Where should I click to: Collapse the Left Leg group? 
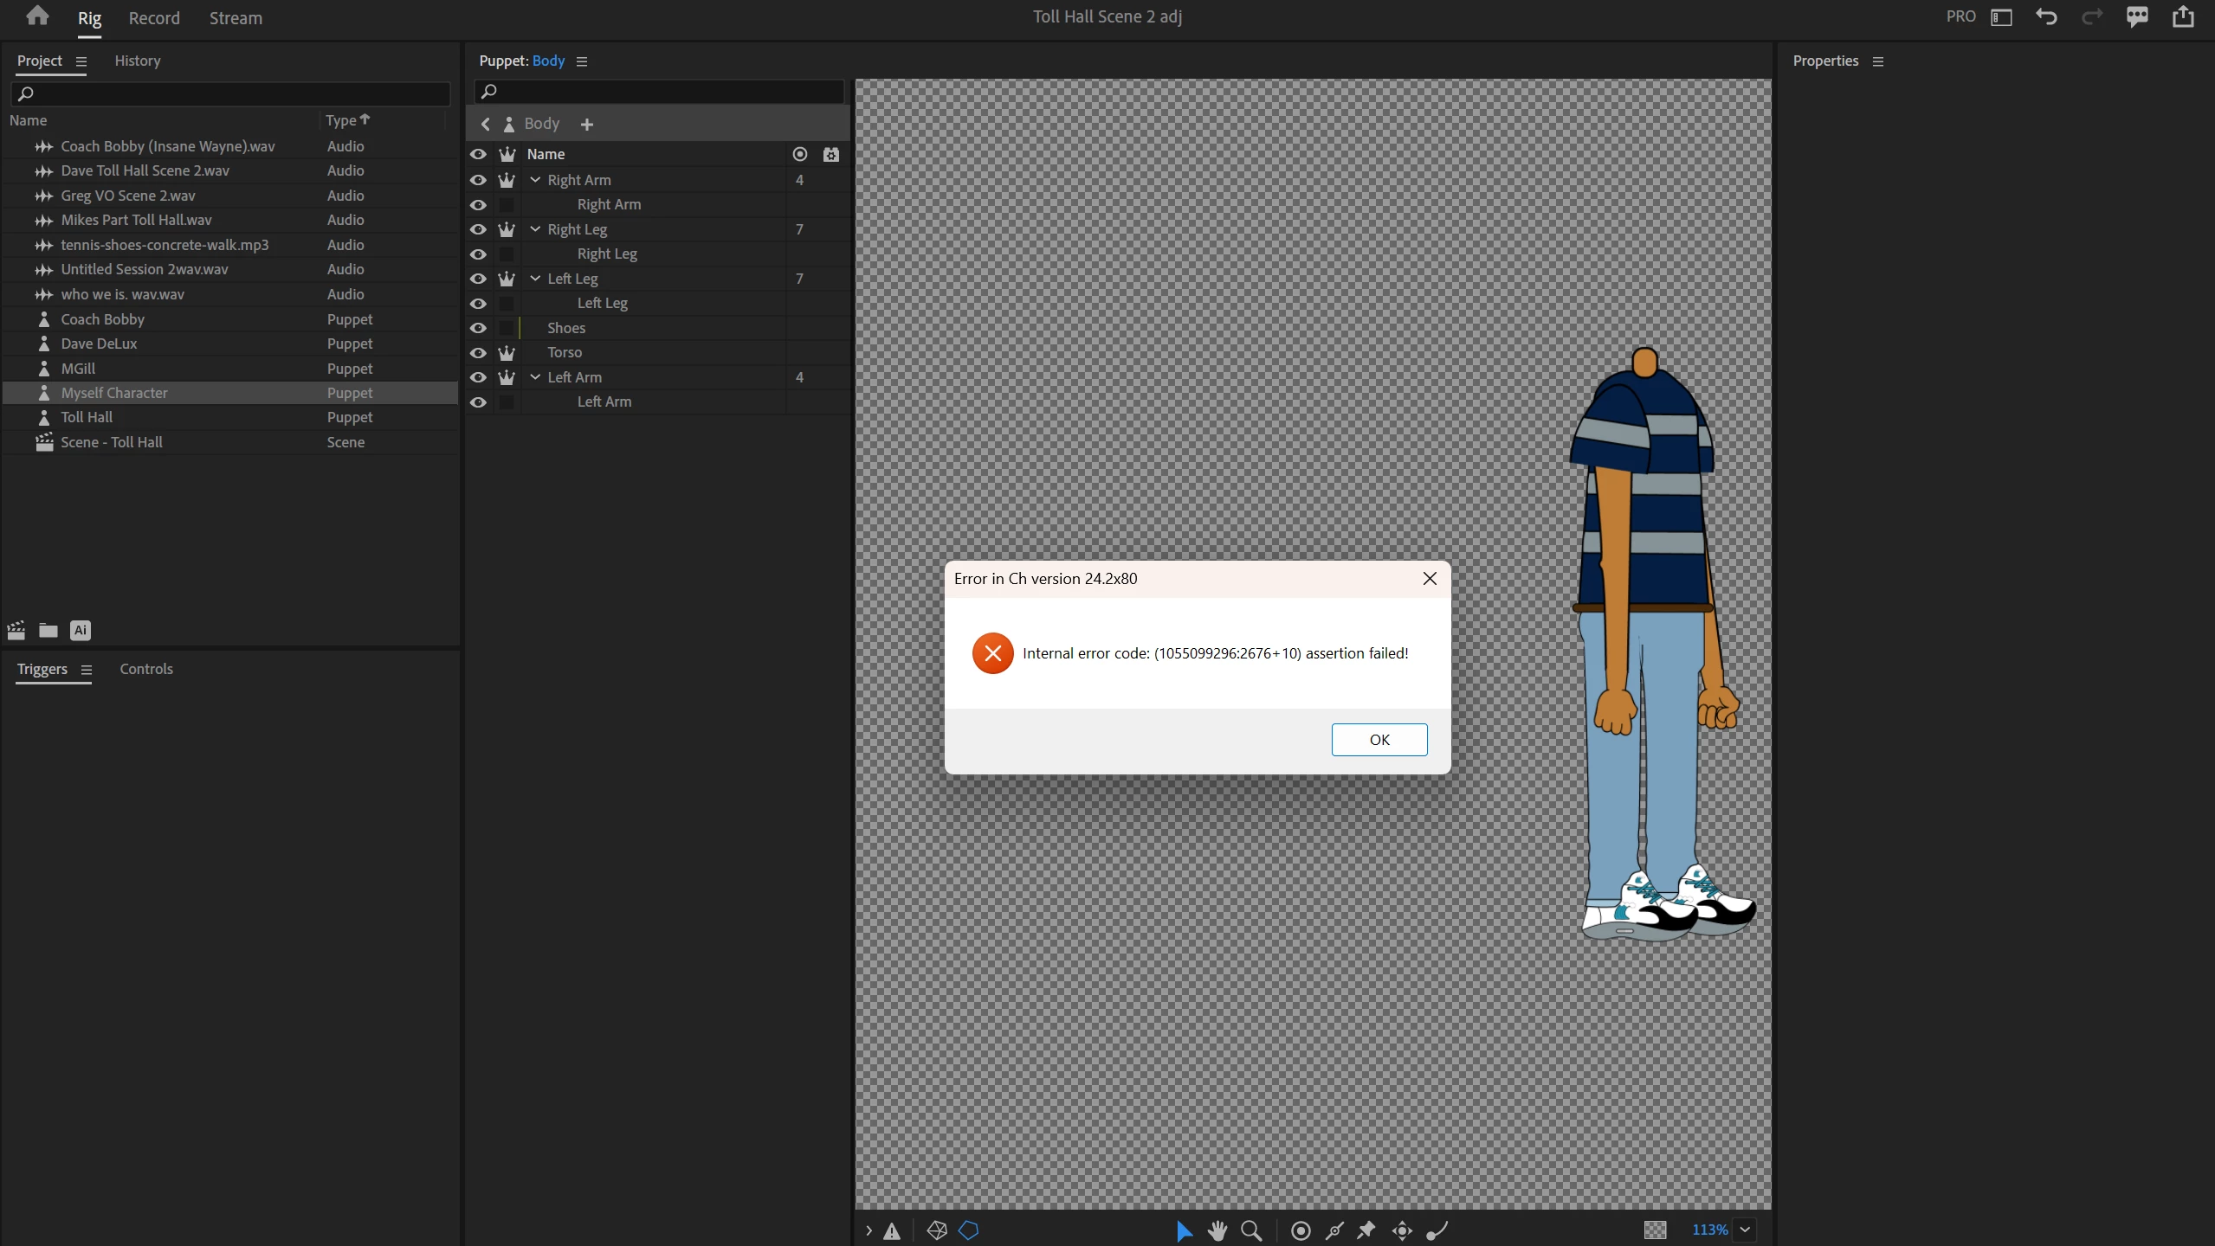pos(535,279)
